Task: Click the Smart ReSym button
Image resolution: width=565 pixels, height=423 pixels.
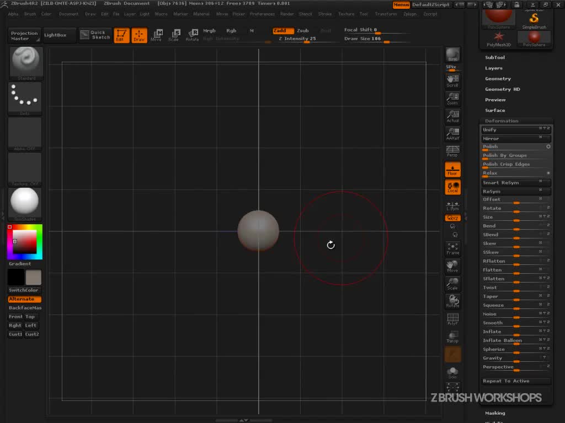Action: click(x=516, y=182)
